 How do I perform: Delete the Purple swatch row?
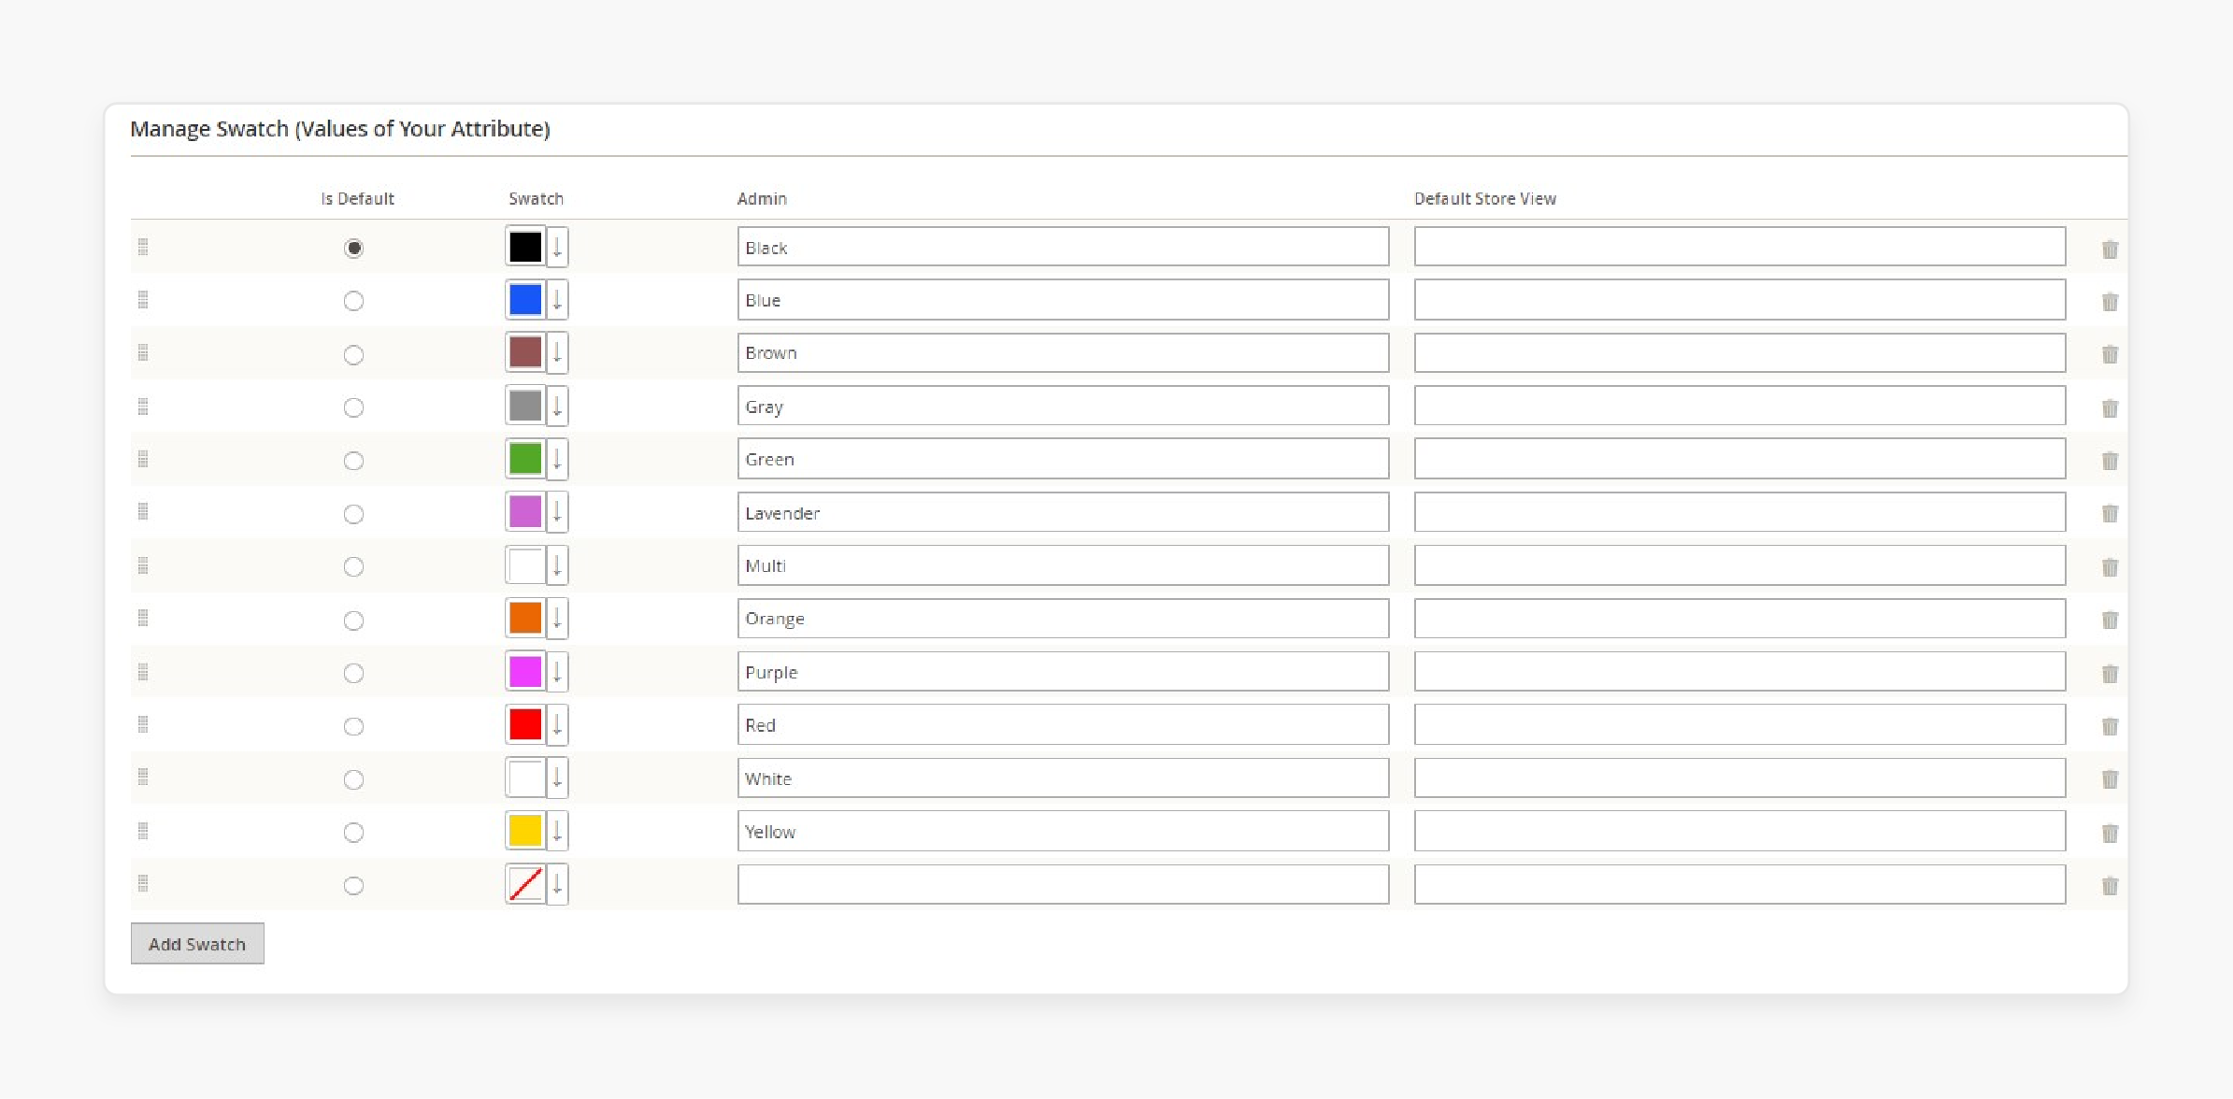tap(2110, 673)
